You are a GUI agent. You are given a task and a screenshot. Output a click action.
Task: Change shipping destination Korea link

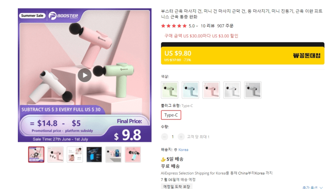point(183,150)
